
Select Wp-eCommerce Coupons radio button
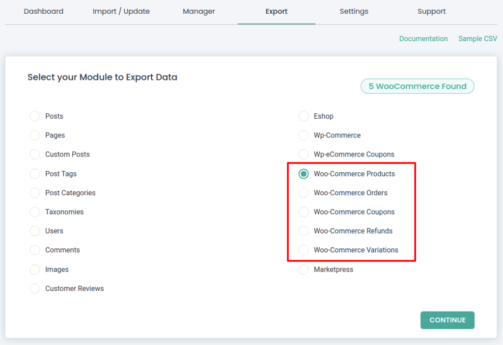[x=304, y=154]
